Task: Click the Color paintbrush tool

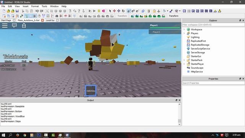Action: pyautogui.click(x=171, y=11)
